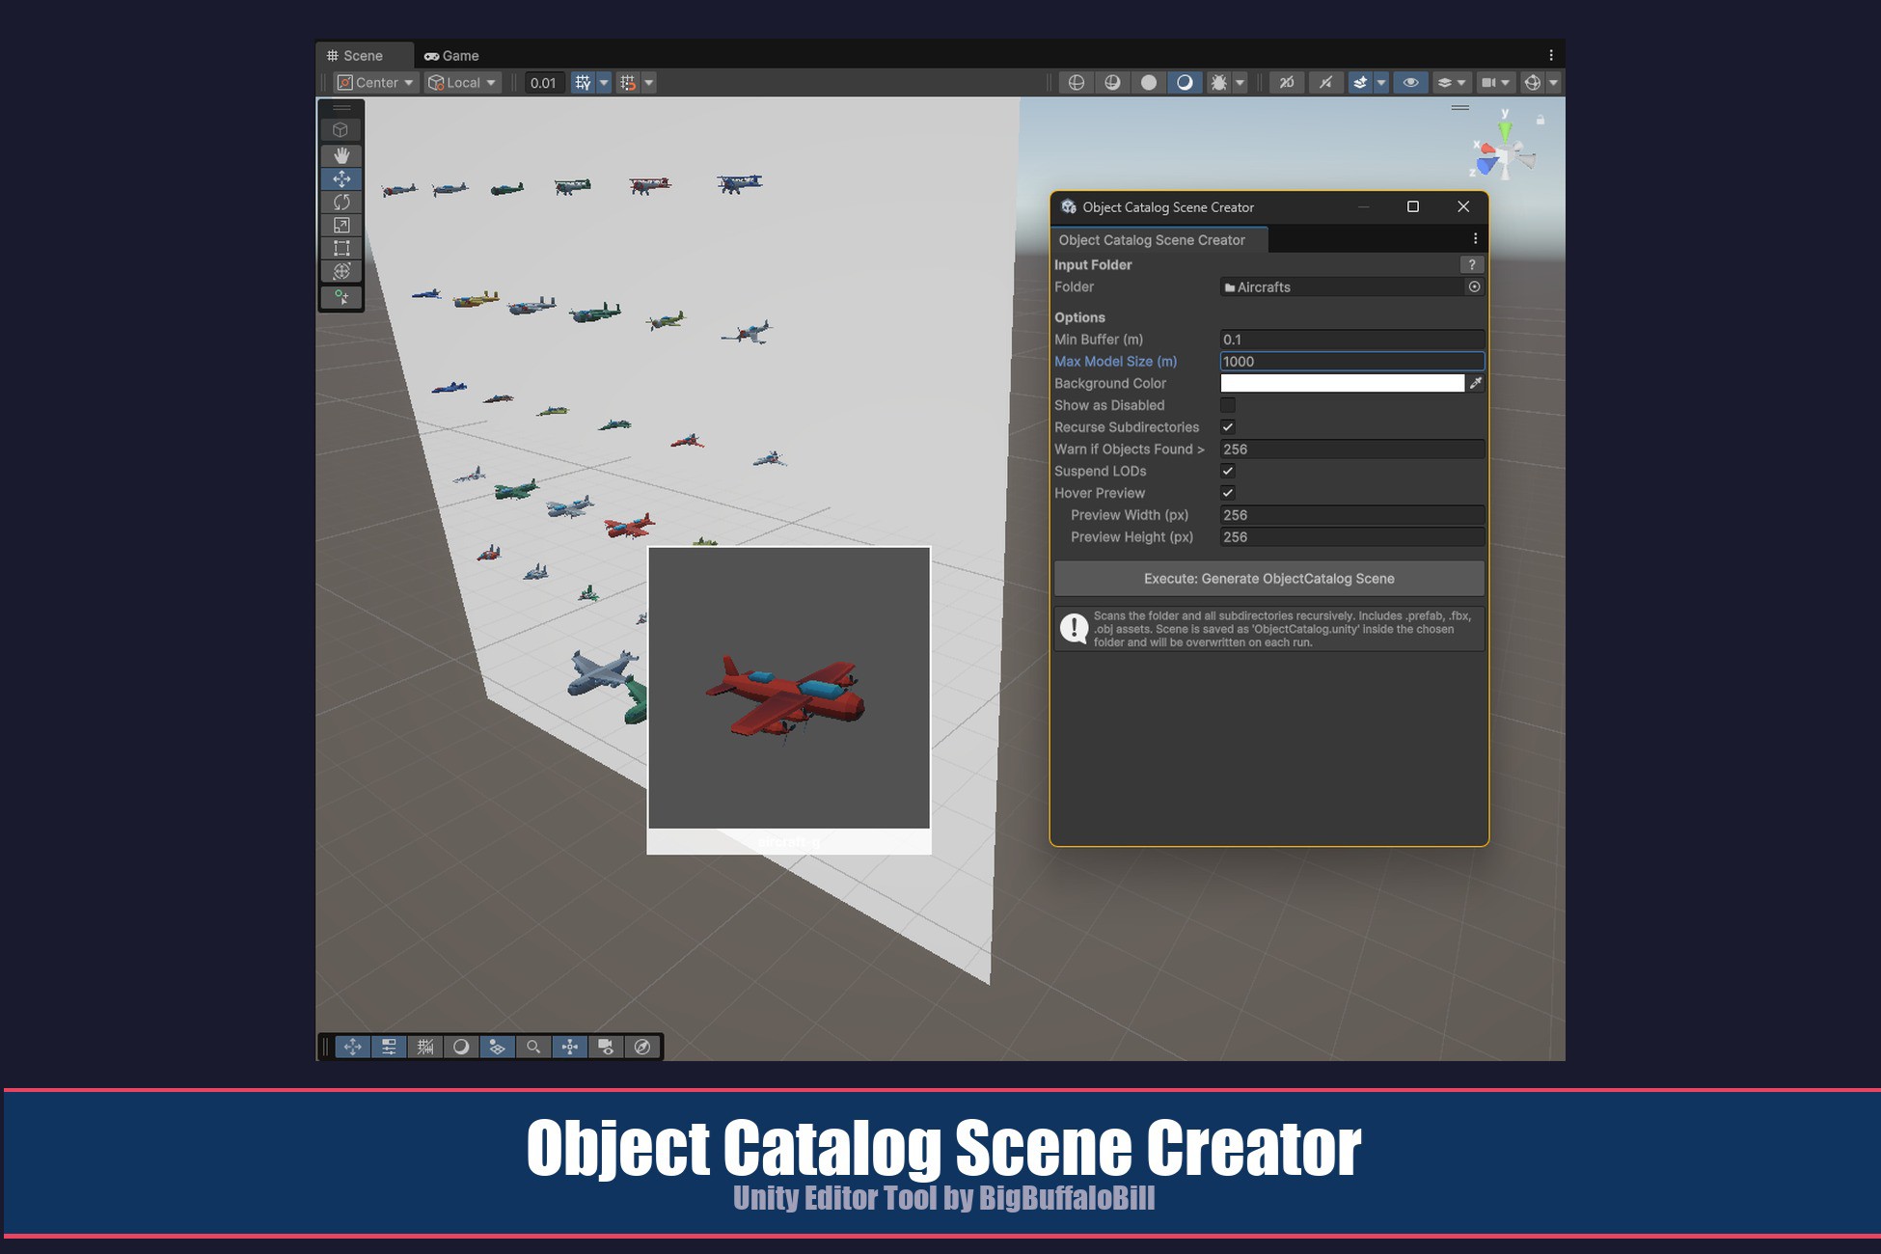
Task: Toggle the draw modes overlay icon
Action: click(x=461, y=1047)
